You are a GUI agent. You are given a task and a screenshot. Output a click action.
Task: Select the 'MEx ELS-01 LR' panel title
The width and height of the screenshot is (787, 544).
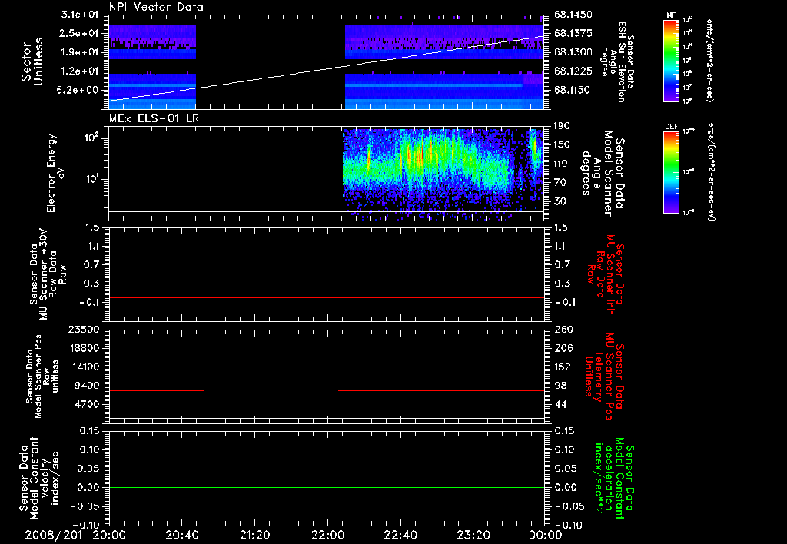pyautogui.click(x=154, y=118)
